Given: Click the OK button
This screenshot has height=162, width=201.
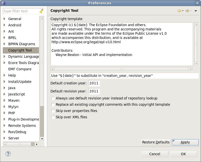Looking at the screenshot, I should (x=183, y=154).
